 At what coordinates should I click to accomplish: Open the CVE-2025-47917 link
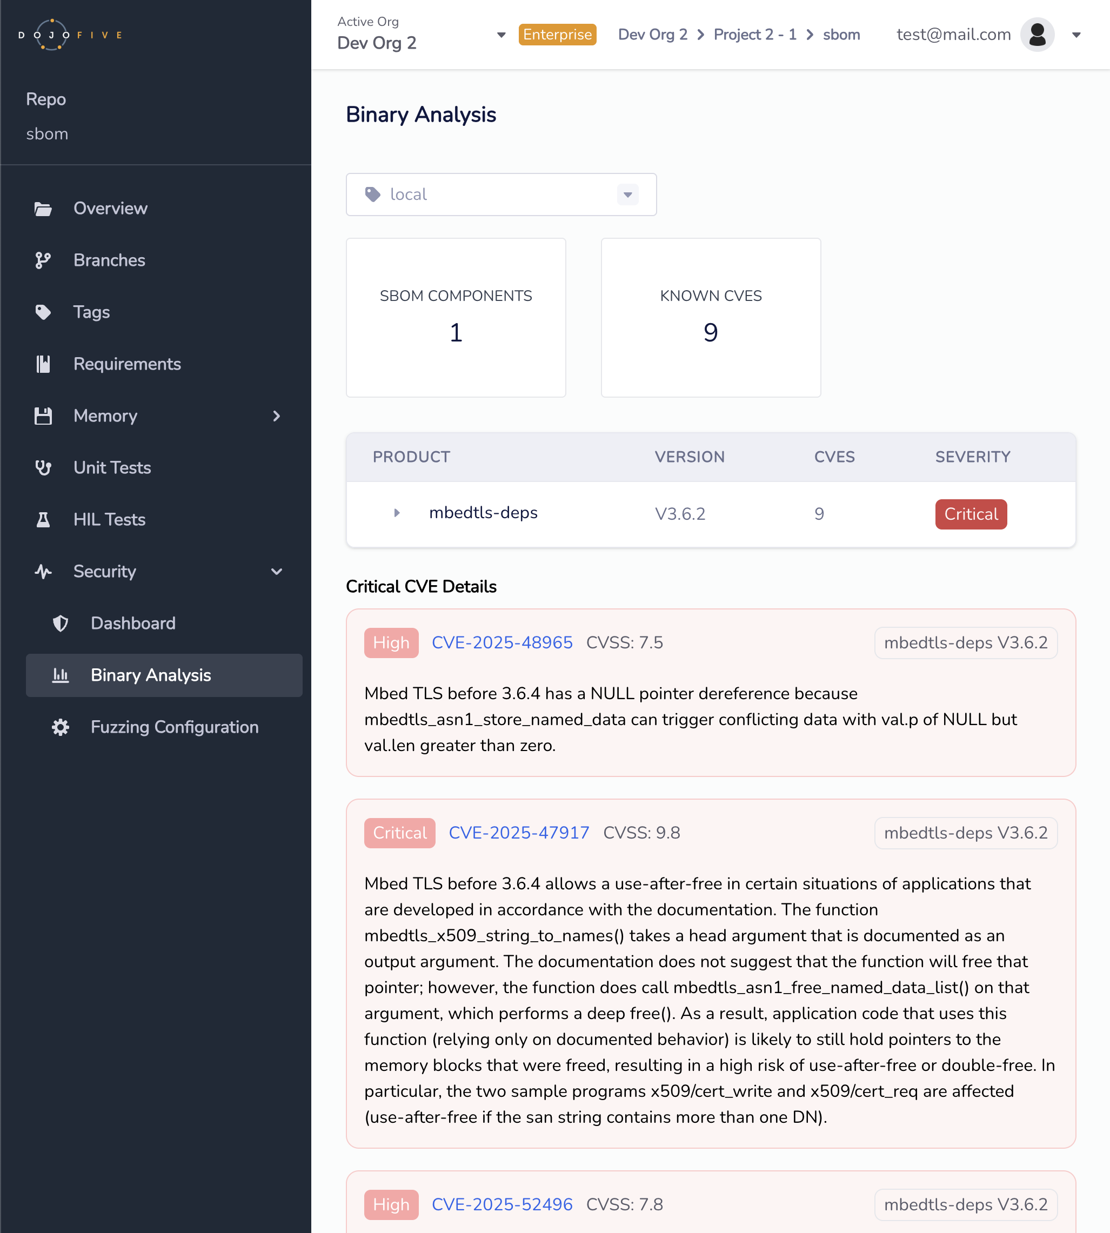click(518, 833)
